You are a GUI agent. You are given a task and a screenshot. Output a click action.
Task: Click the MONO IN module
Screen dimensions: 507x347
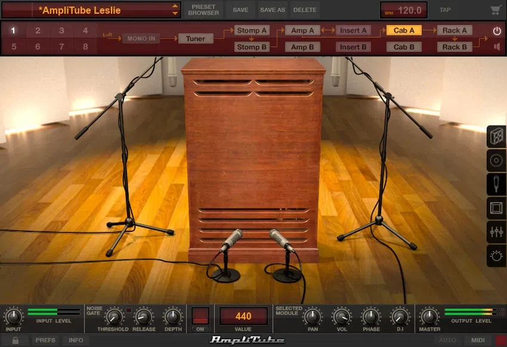click(x=141, y=38)
